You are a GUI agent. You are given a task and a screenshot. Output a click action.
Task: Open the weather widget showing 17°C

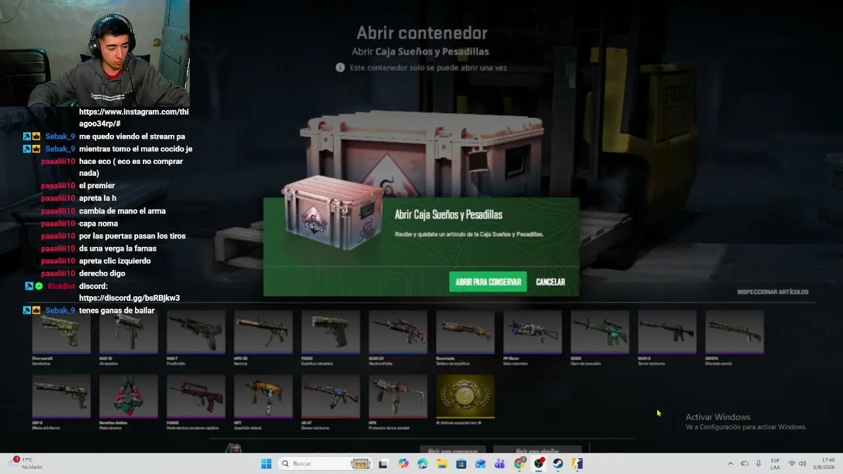tap(26, 463)
